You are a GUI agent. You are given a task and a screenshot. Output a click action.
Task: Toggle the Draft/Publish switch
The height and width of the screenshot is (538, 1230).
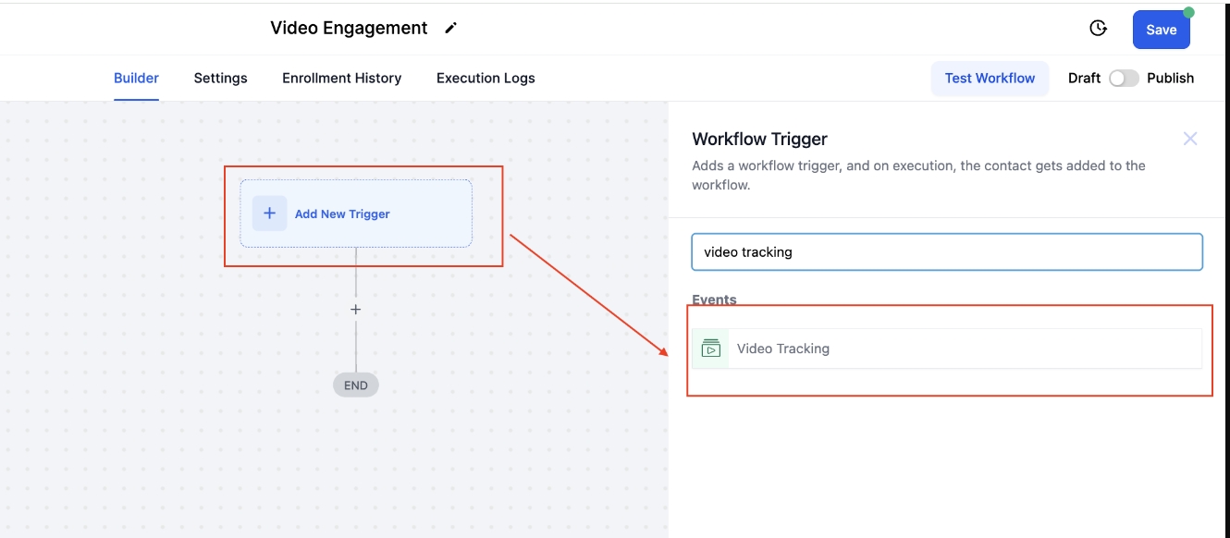click(1124, 79)
